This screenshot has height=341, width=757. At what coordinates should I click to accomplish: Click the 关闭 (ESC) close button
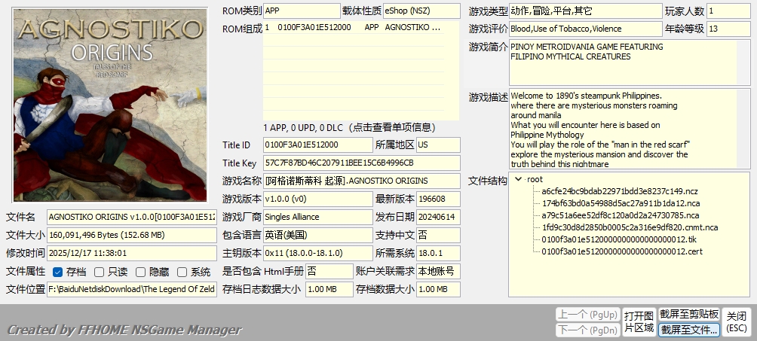point(737,322)
